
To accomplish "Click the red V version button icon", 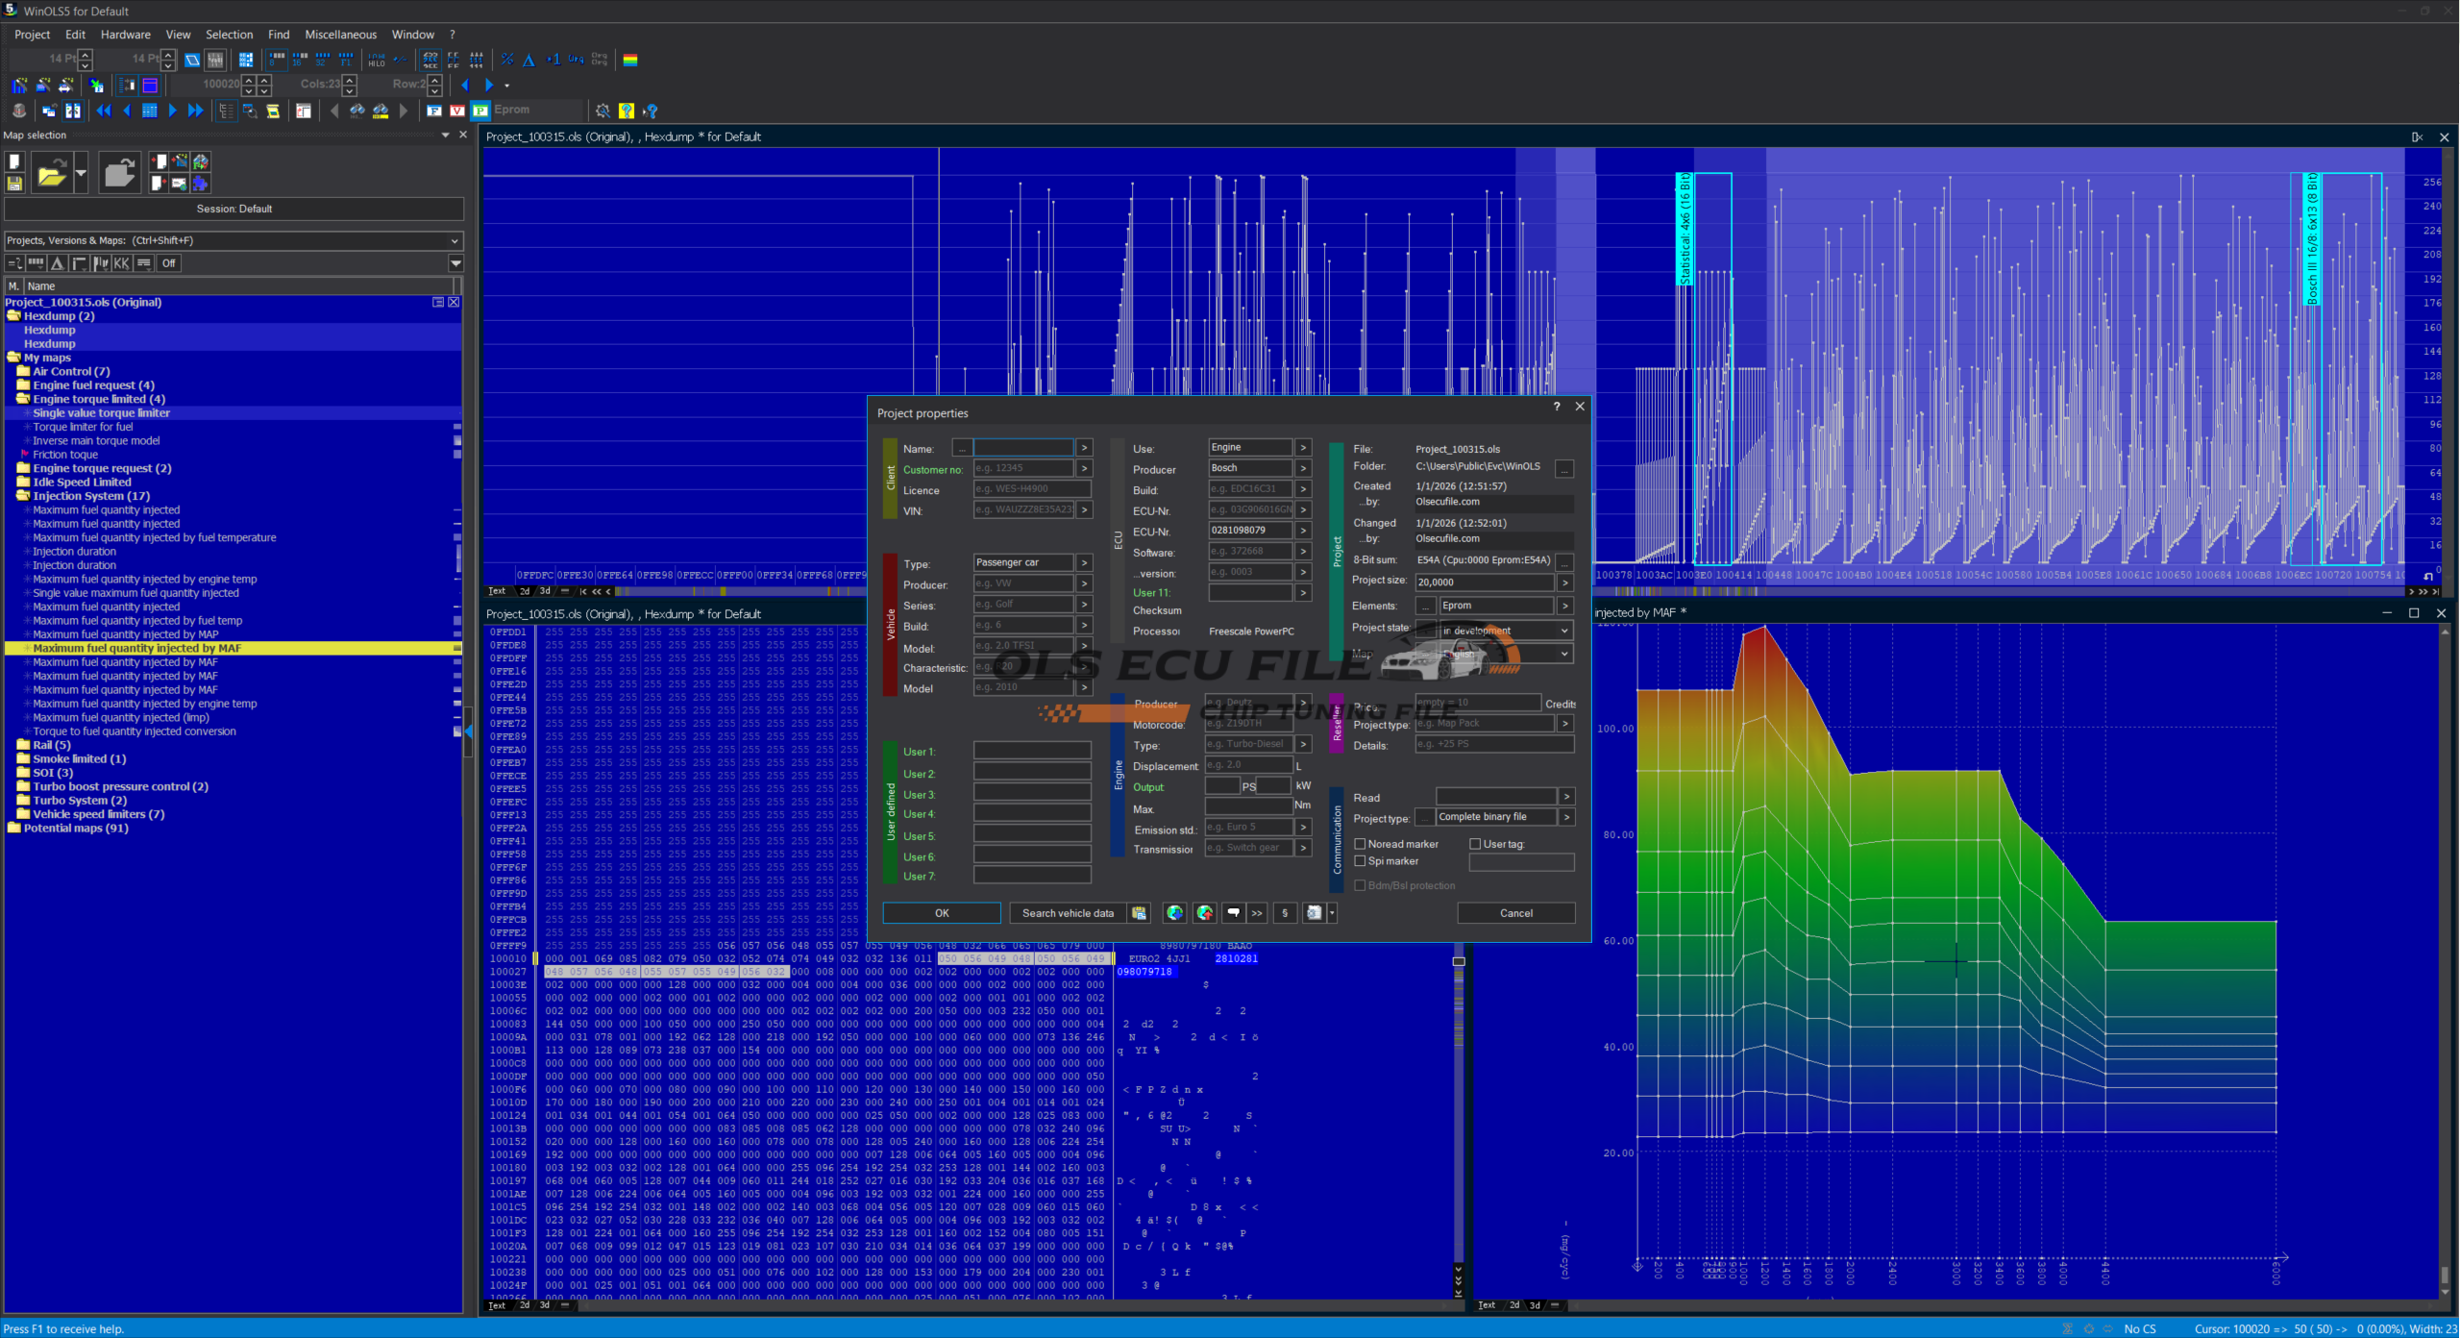I will [457, 111].
